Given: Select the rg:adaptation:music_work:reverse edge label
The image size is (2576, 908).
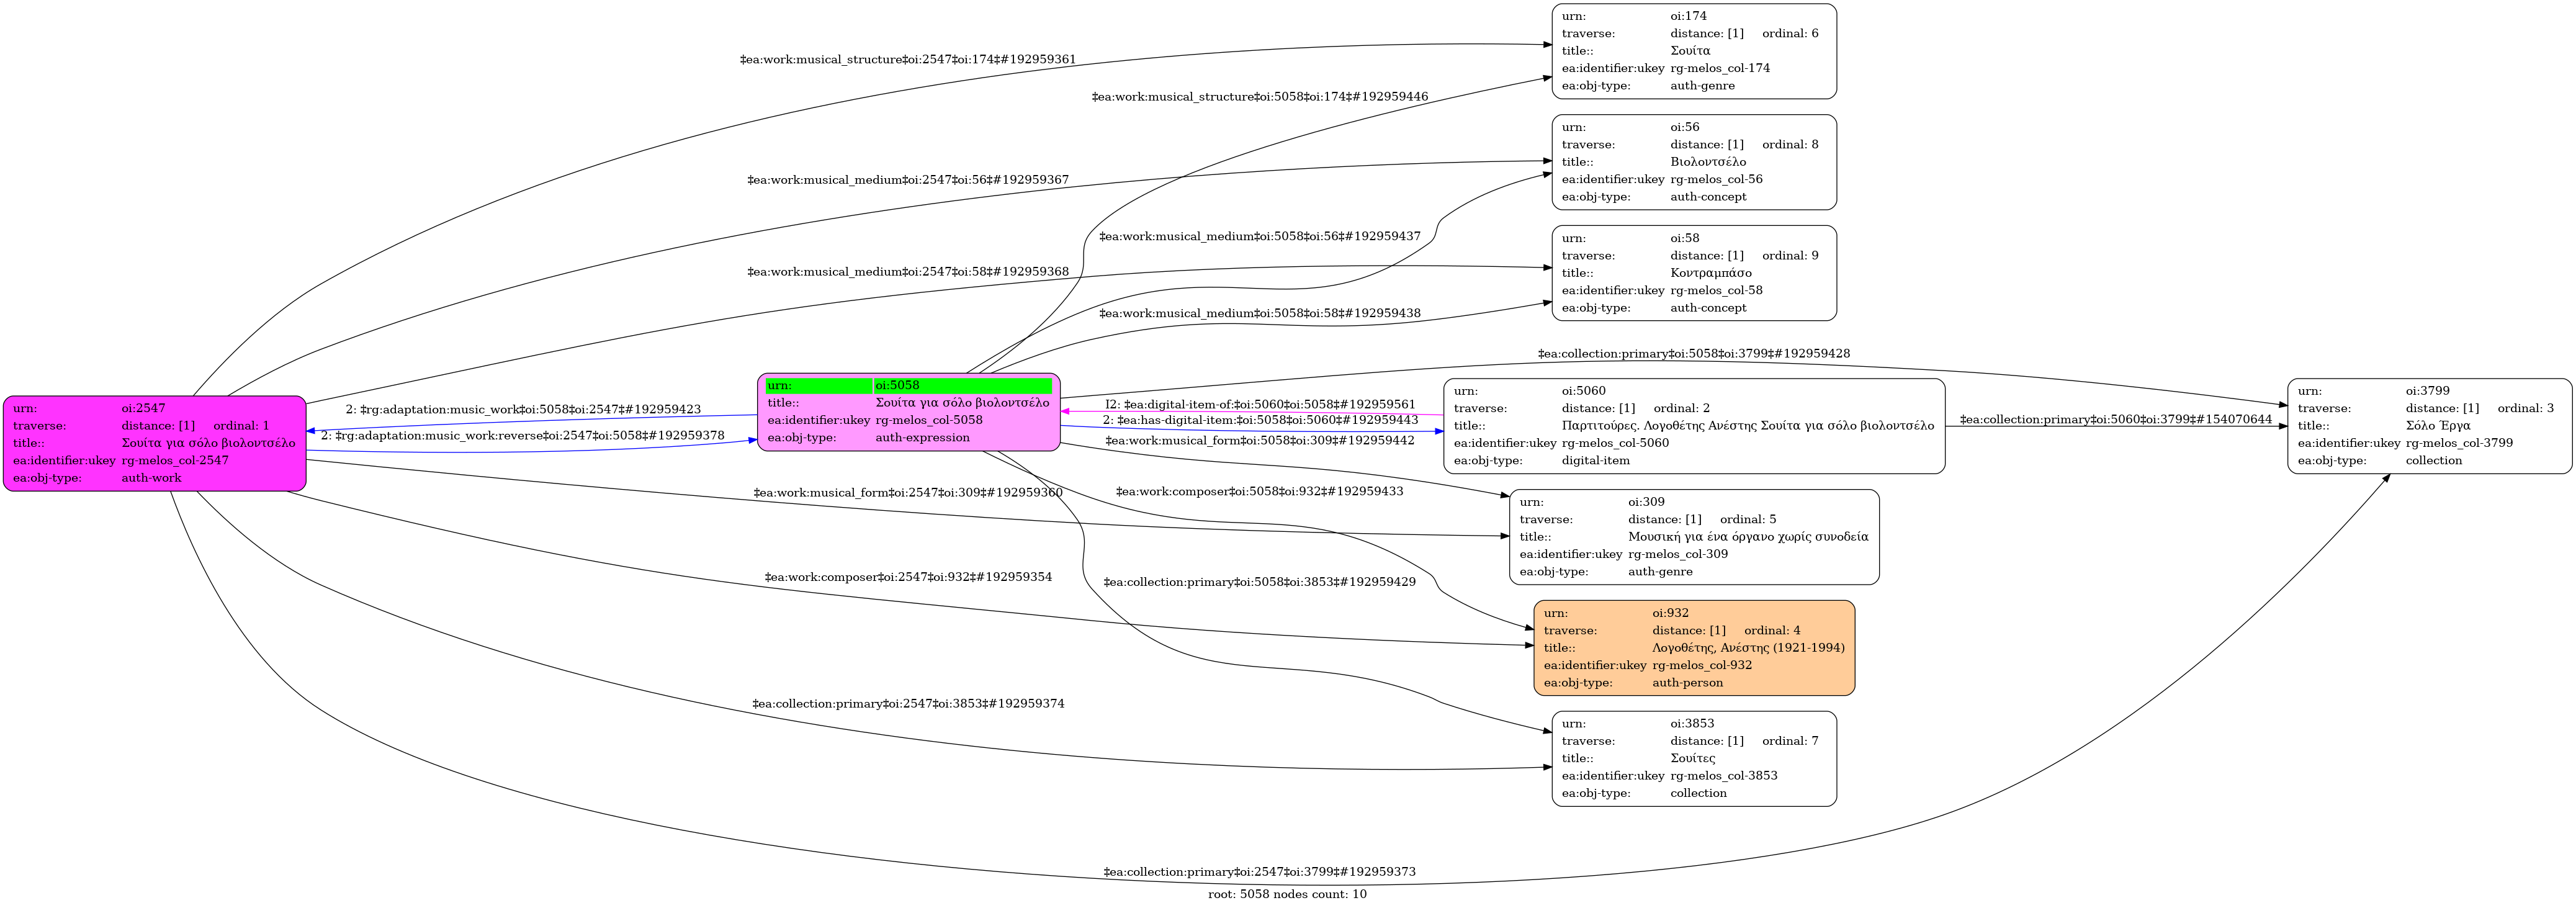Looking at the screenshot, I should pyautogui.click(x=522, y=436).
